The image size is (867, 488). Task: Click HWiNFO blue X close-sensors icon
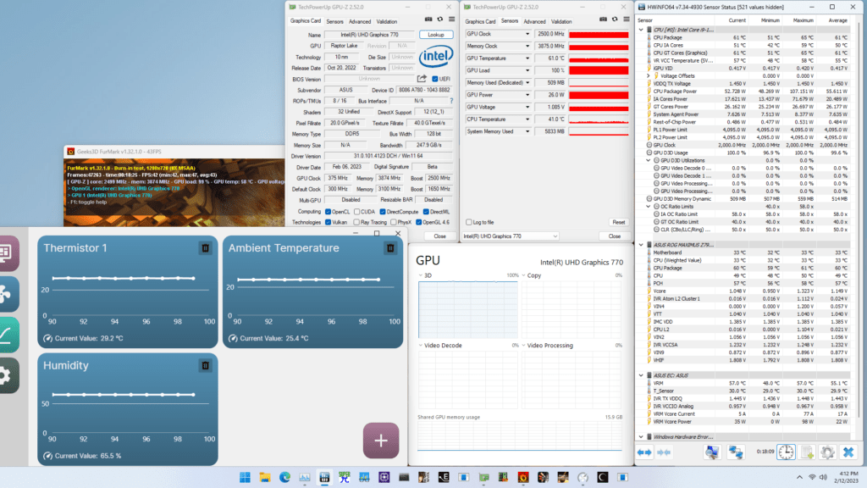(848, 452)
